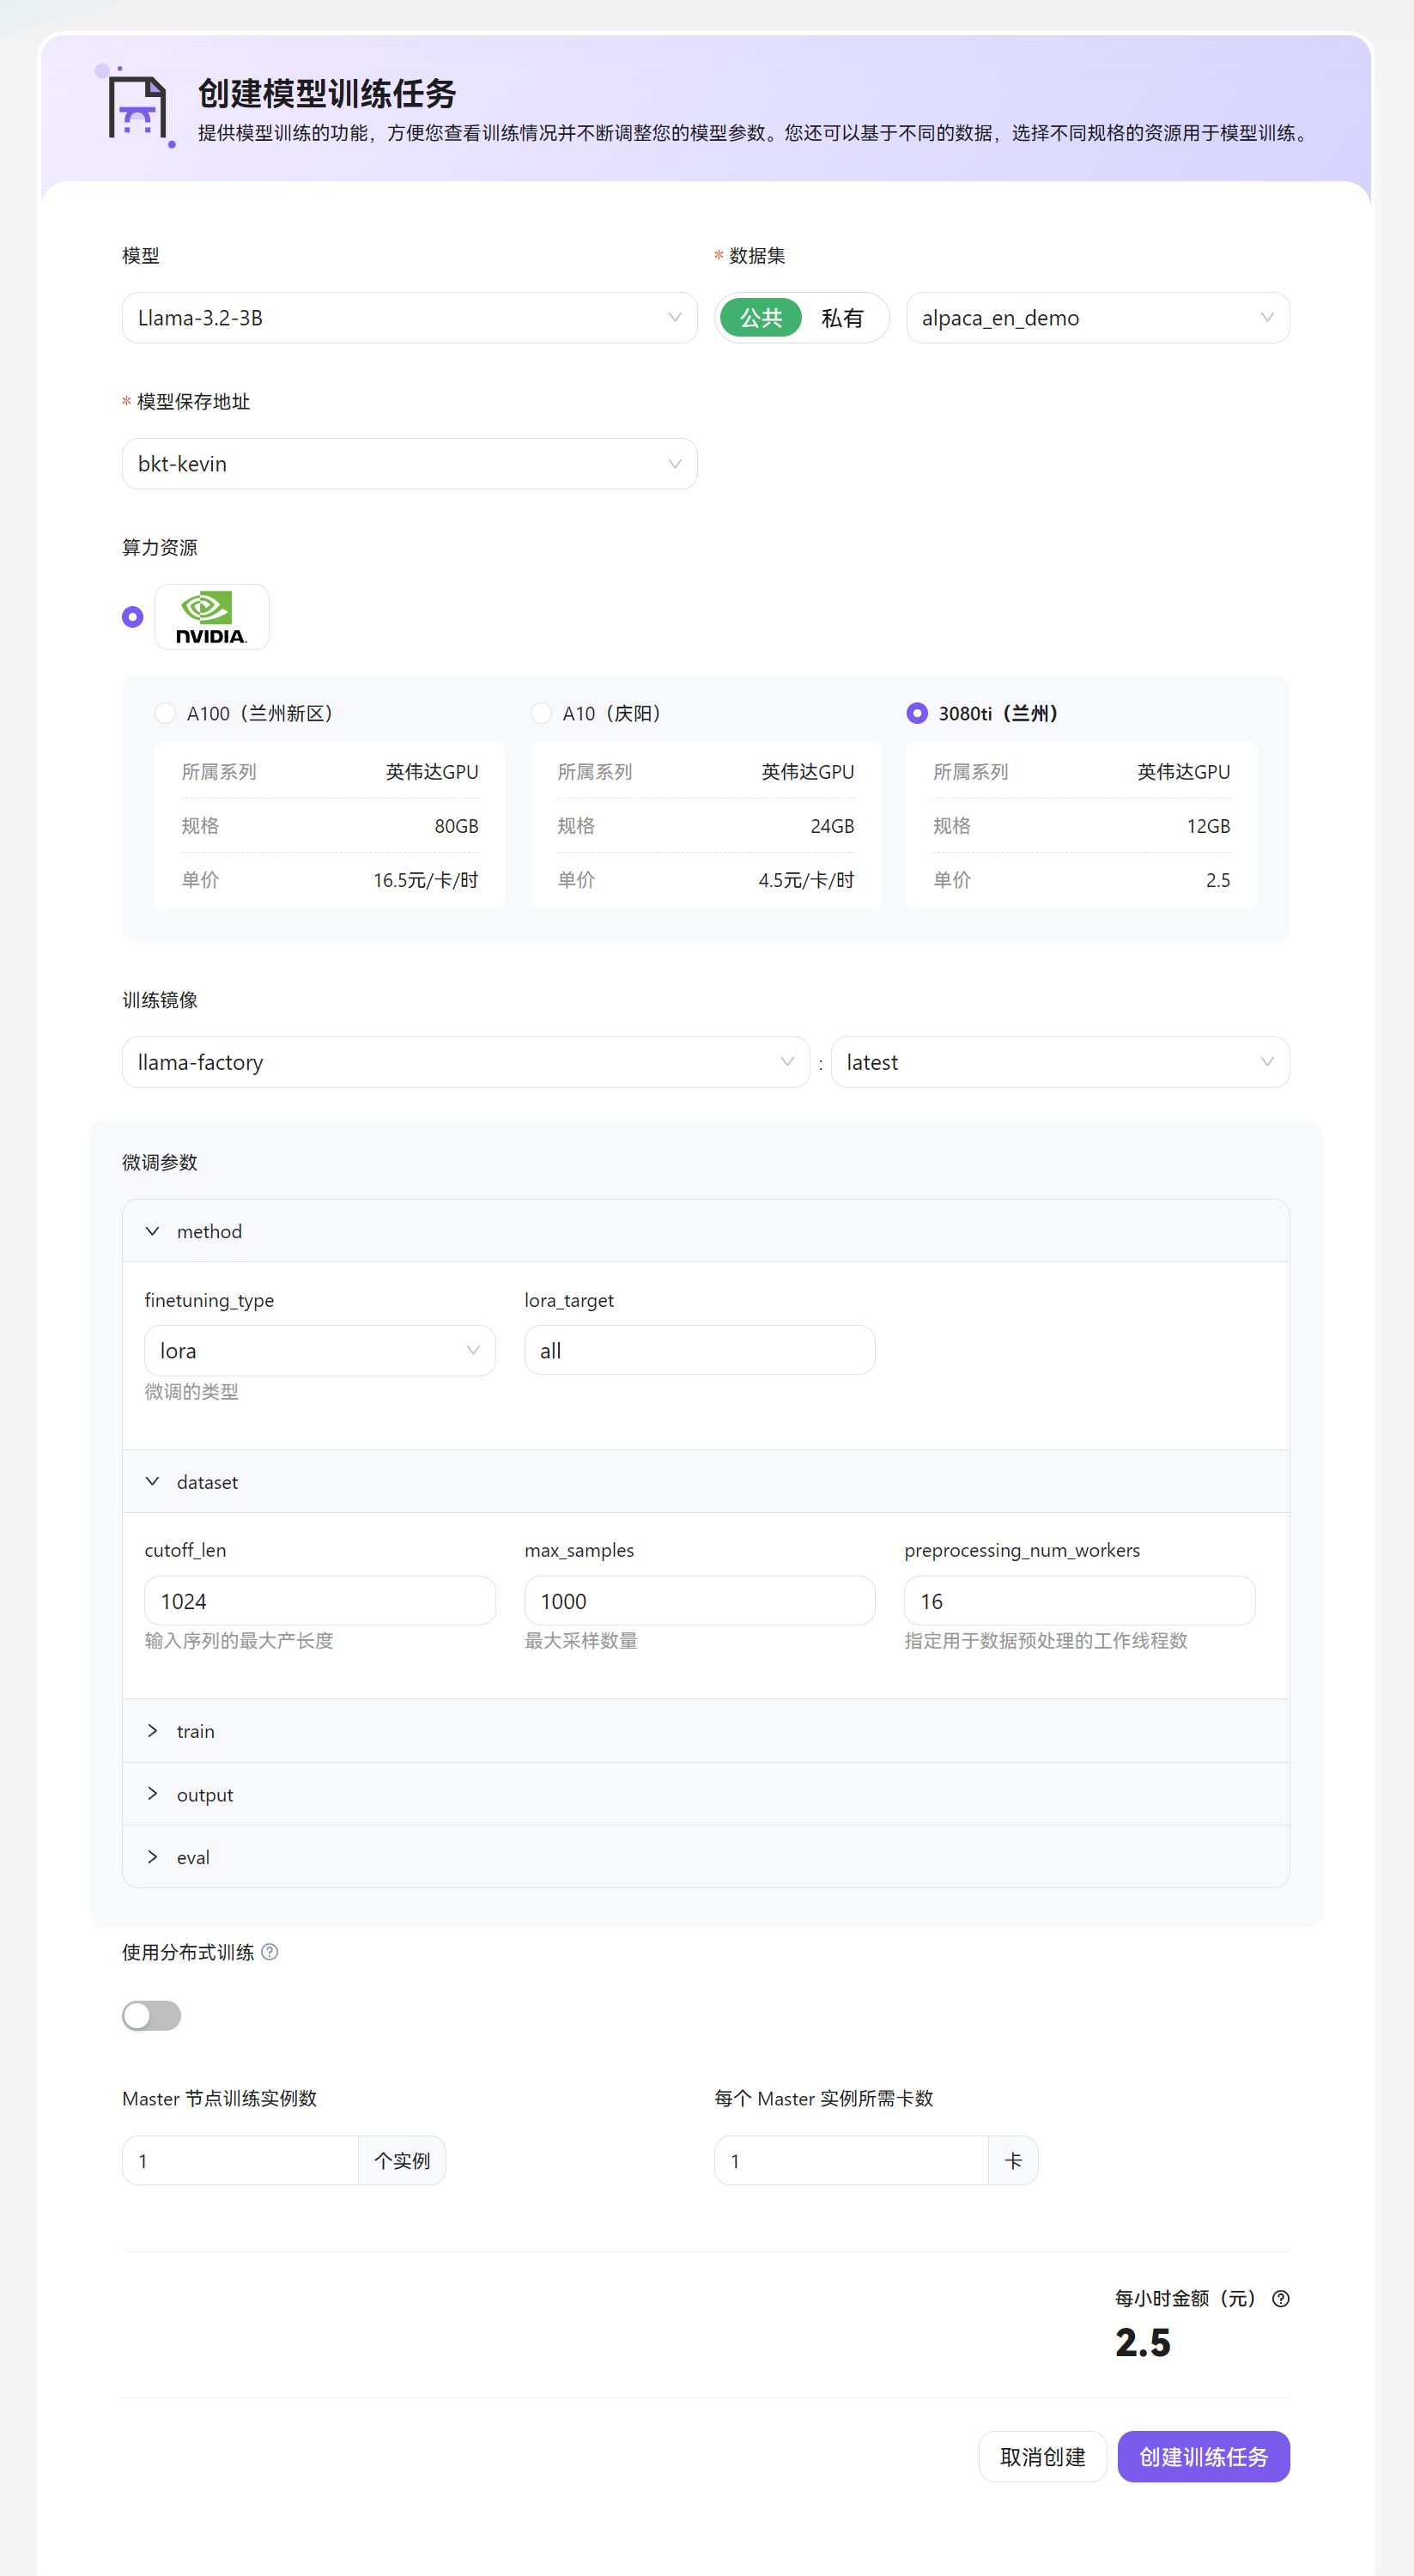
Task: Click the lora_target input field
Action: pos(700,1350)
